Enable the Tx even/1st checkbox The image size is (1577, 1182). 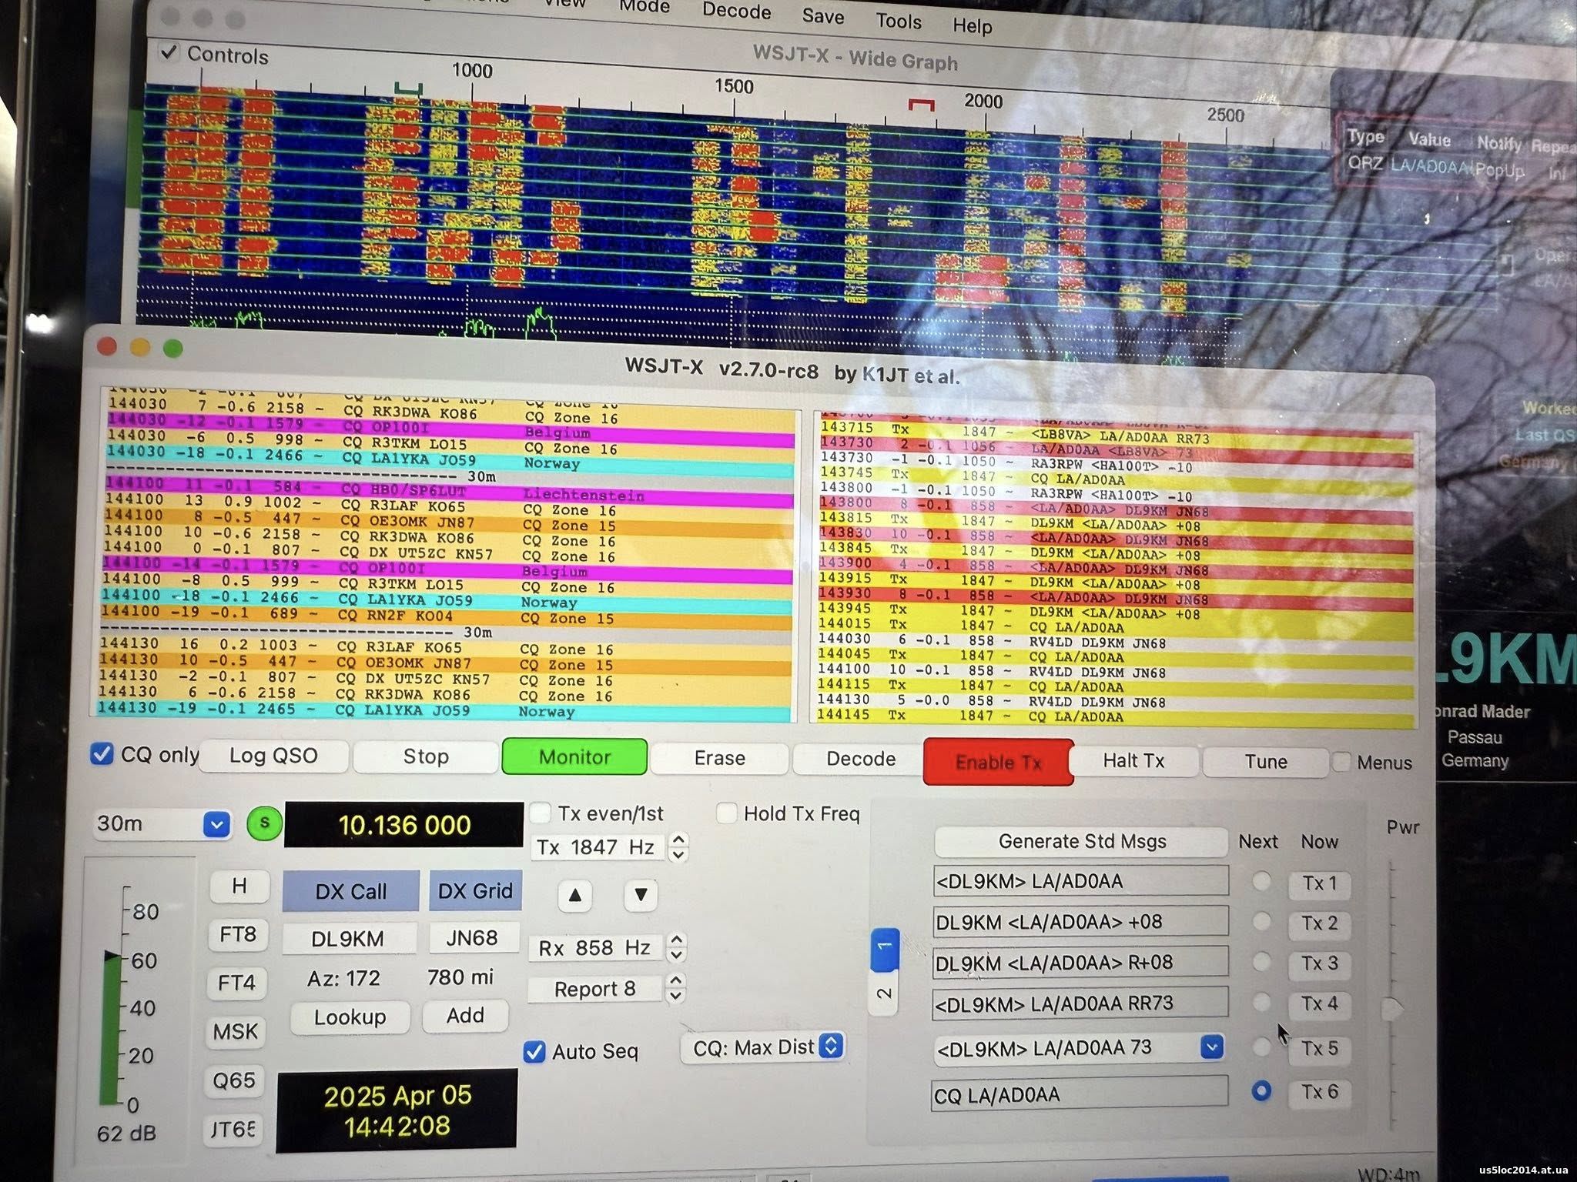click(541, 812)
